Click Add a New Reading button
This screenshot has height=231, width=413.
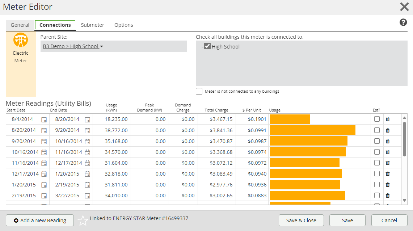[x=40, y=220]
